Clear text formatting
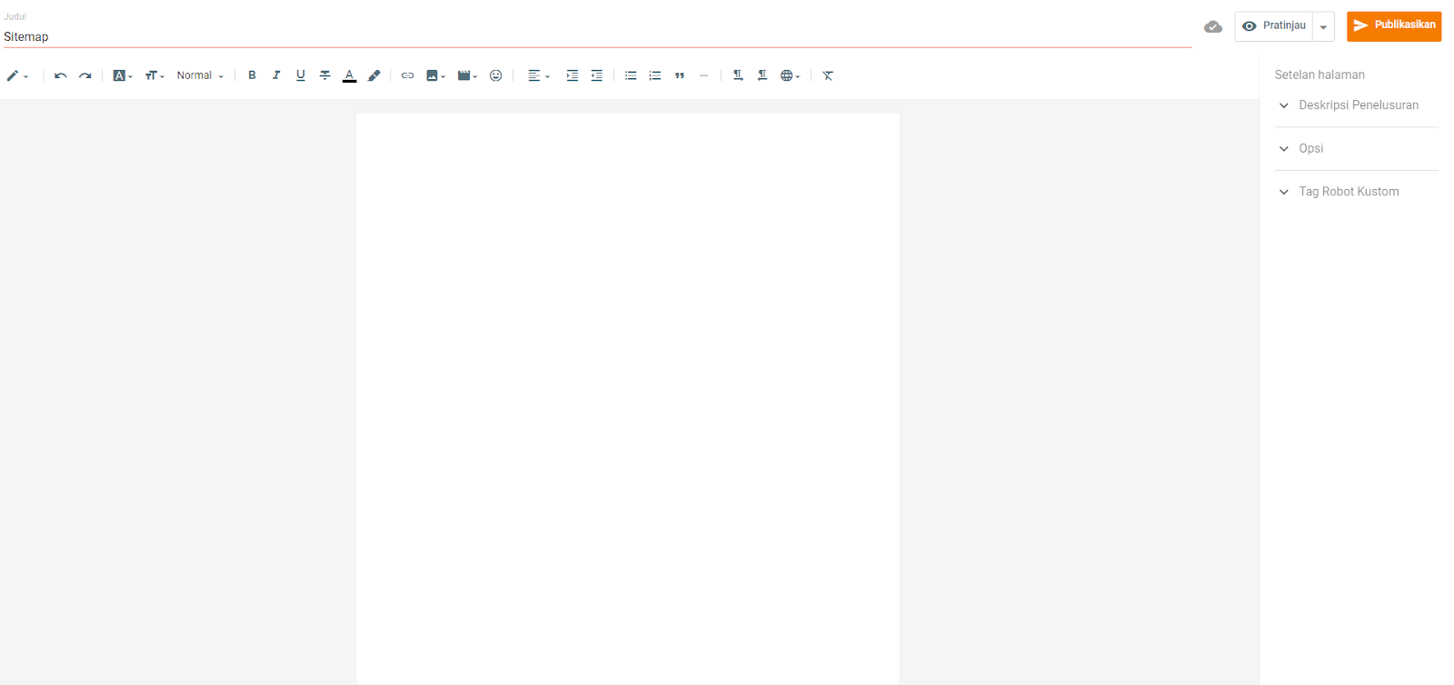 828,76
